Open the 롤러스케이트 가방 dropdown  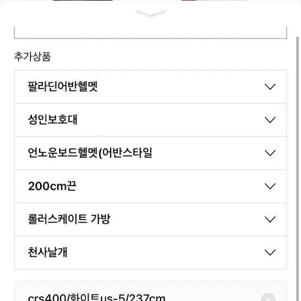[x=151, y=219]
